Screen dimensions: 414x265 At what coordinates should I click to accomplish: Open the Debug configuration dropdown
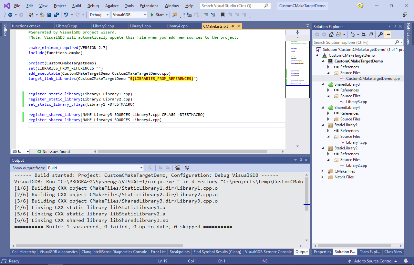point(98,15)
